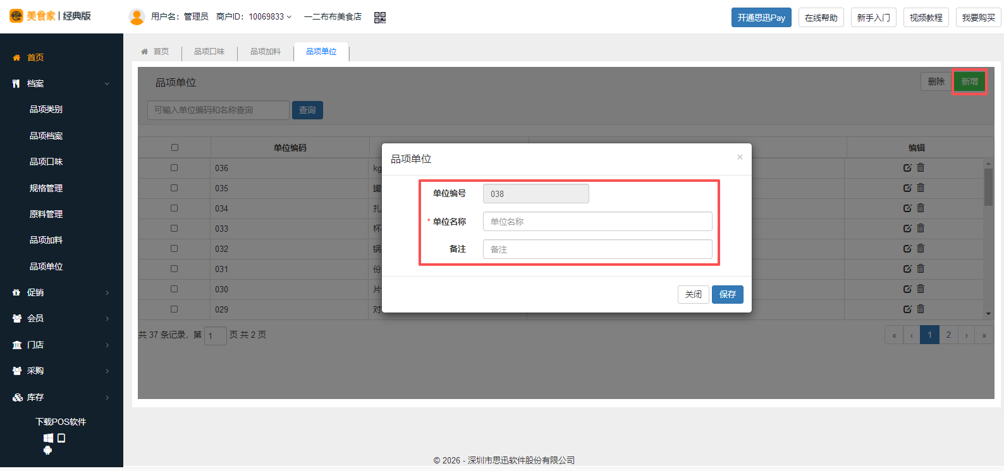Open the QR code icon in header
The image size is (1004, 471).
click(380, 18)
